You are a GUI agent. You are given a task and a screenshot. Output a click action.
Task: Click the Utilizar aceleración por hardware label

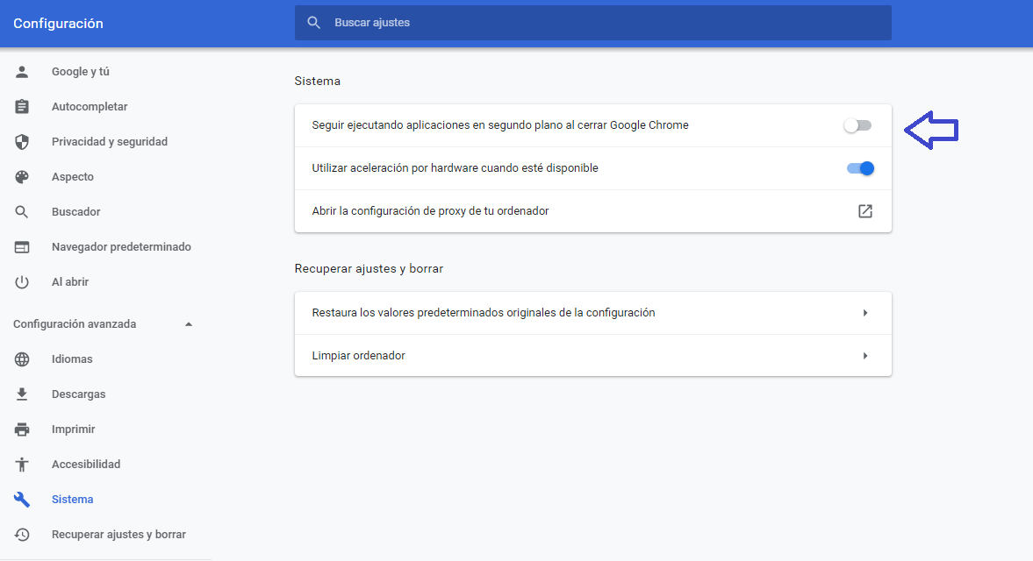pos(455,167)
